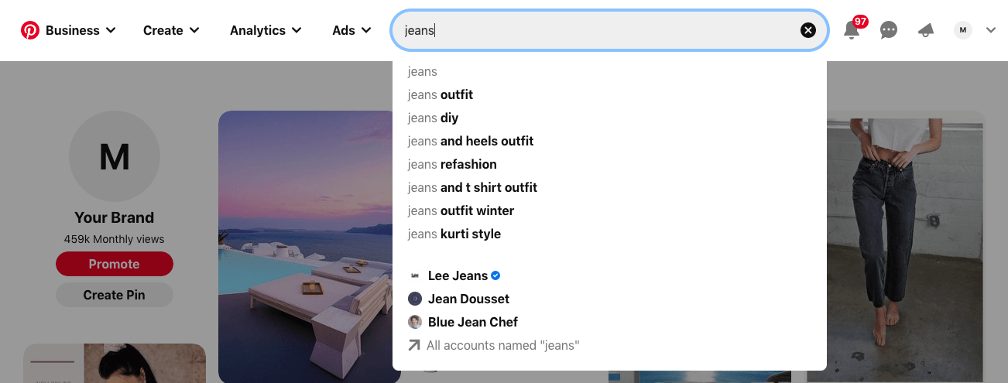Click the megaphone ads icon

click(x=926, y=30)
